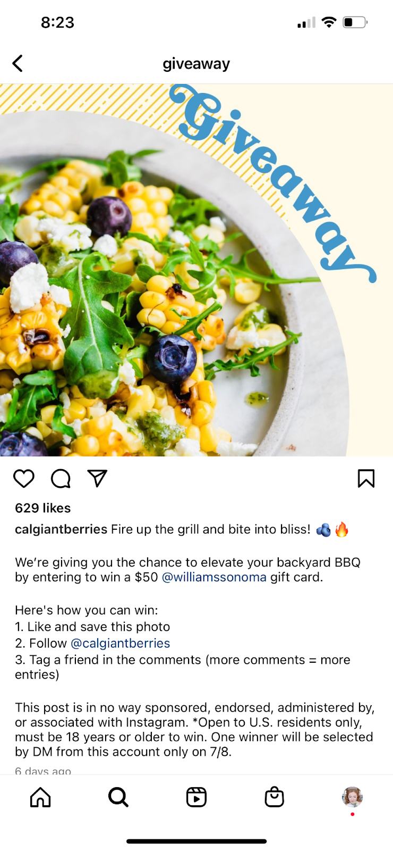Open the Reels tab icon

(x=196, y=797)
